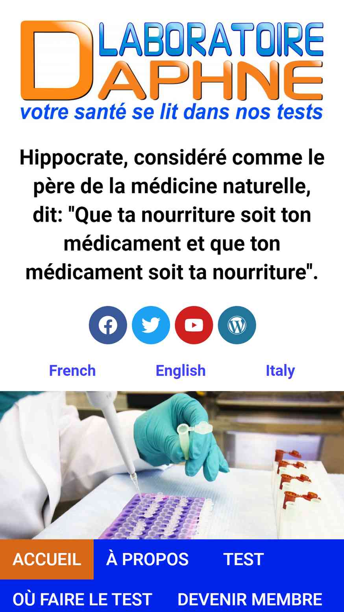Click the laboratory pipette hero image
Screen dimensions: 344x612
[x=172, y=465]
